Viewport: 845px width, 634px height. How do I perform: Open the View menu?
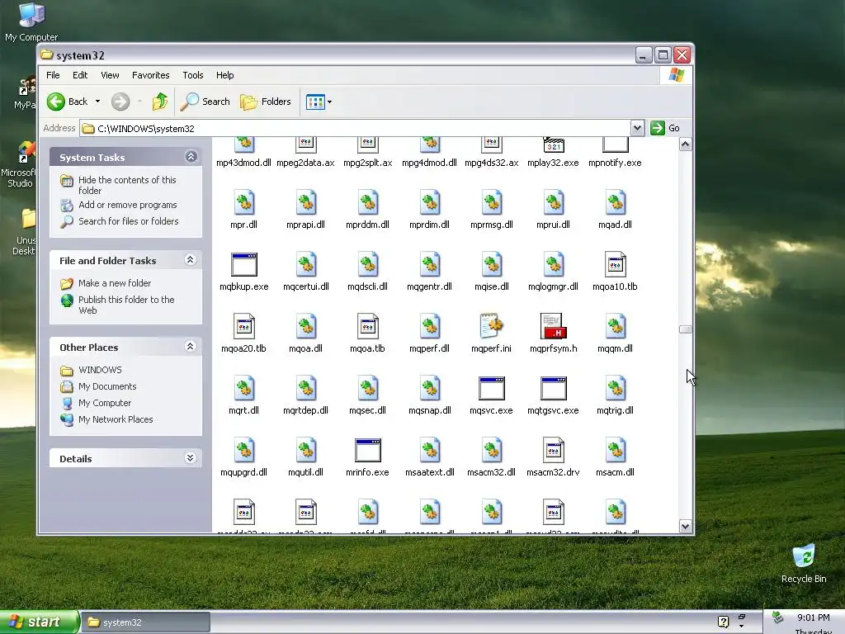(x=110, y=75)
